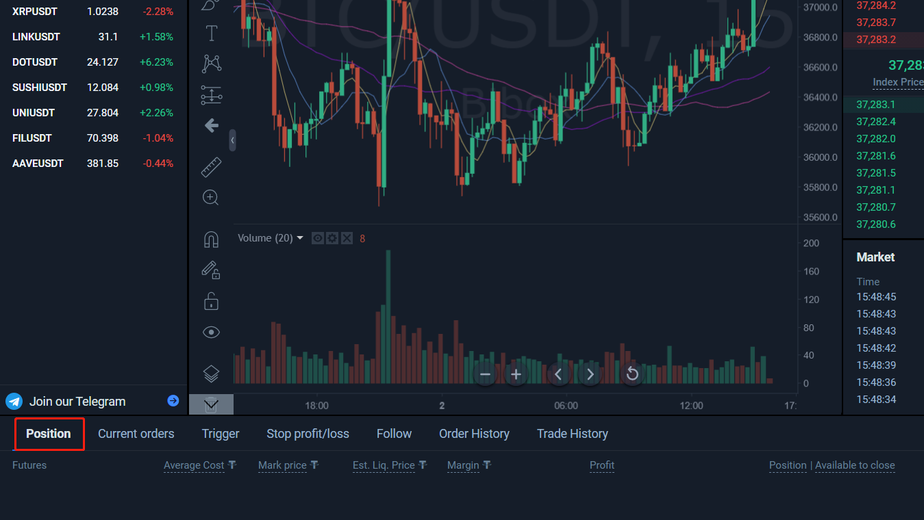Viewport: 924px width, 520px height.
Task: Open the Trade History tab
Action: [572, 434]
